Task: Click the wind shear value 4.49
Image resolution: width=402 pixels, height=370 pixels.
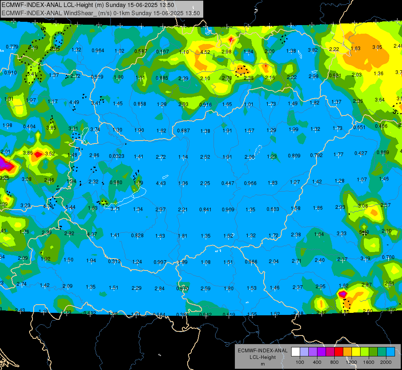Action: pos(74,102)
